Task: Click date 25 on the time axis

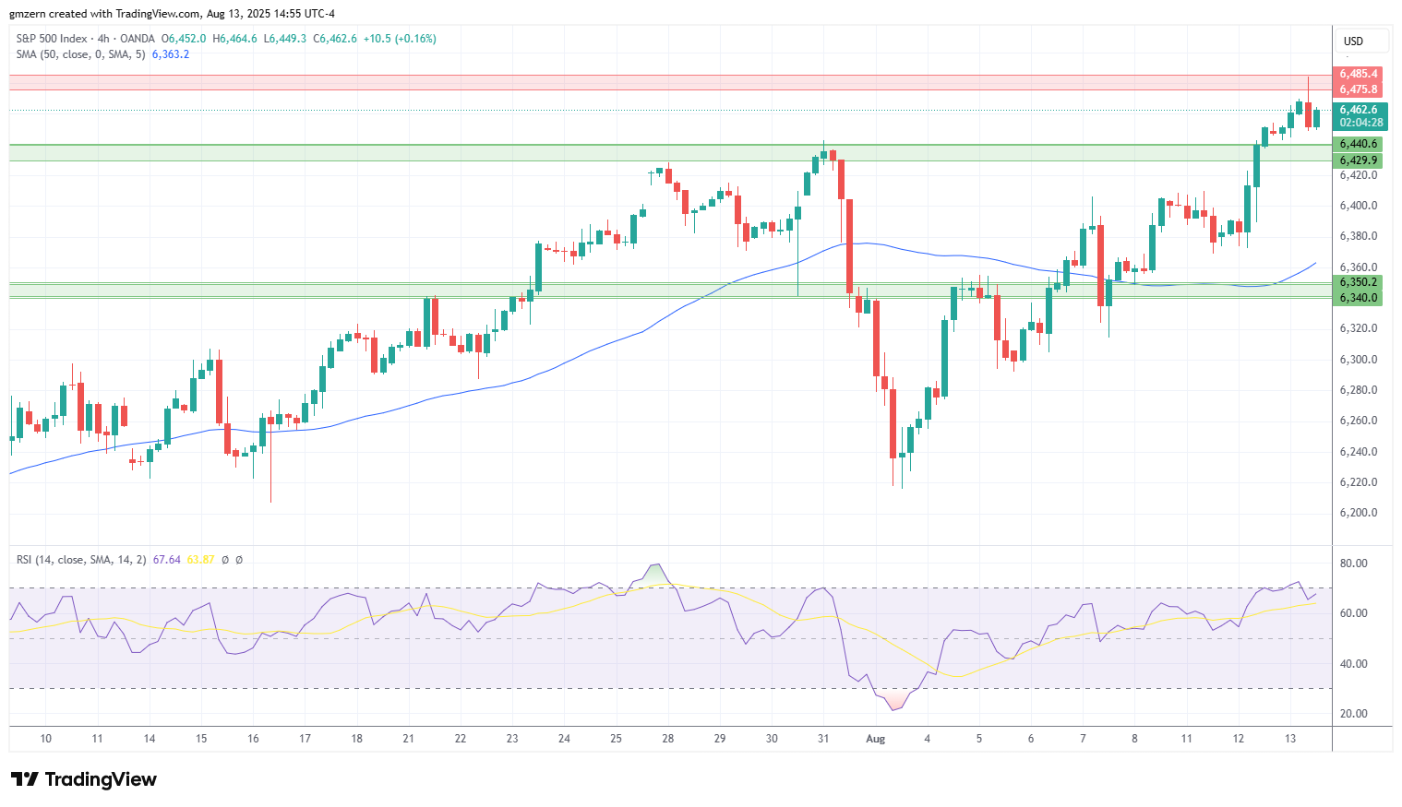Action: pyautogui.click(x=616, y=739)
